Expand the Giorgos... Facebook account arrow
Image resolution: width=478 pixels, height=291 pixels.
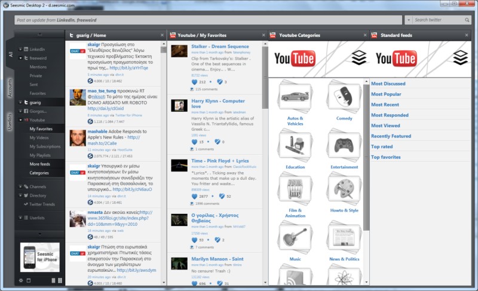coord(20,111)
